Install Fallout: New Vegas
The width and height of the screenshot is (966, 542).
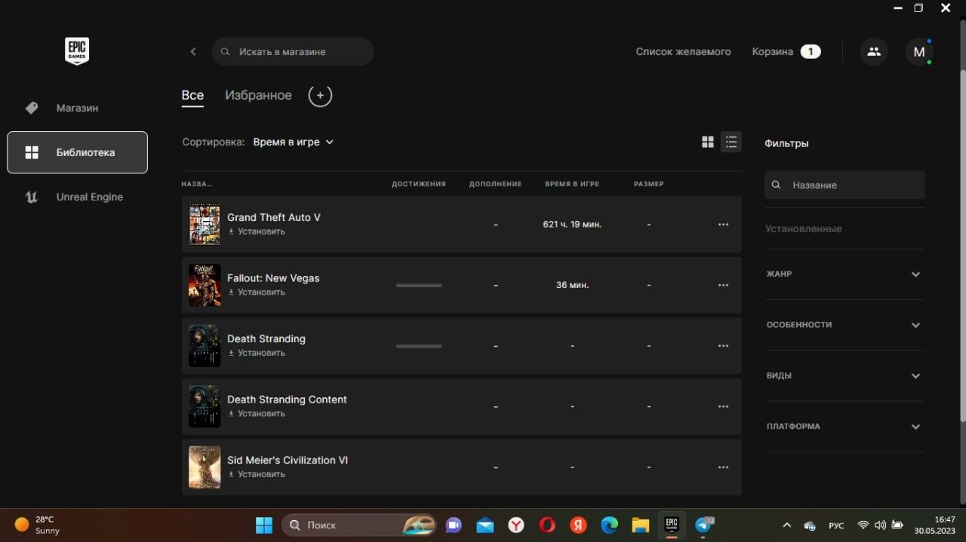tap(257, 292)
